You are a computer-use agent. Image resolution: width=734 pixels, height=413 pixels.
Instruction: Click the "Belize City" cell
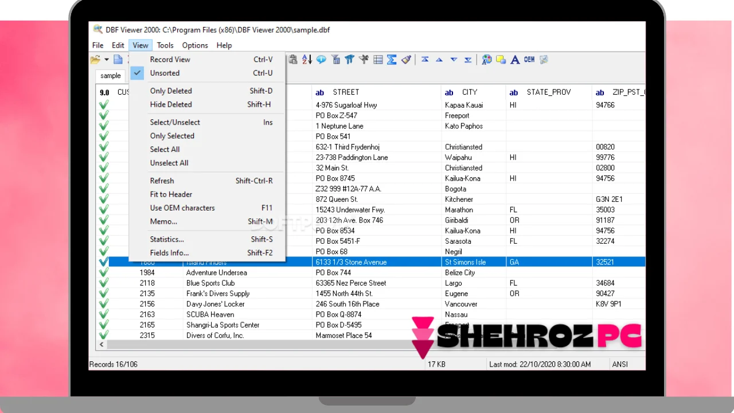point(474,272)
